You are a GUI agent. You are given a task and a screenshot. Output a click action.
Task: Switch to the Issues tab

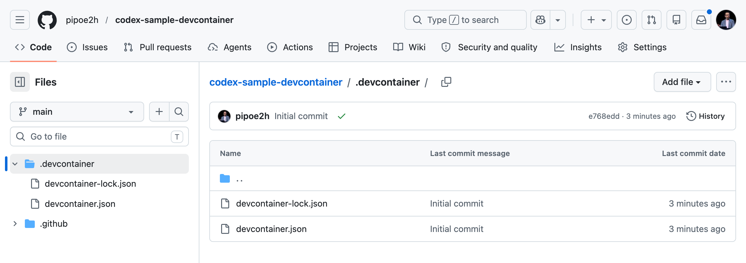point(87,47)
